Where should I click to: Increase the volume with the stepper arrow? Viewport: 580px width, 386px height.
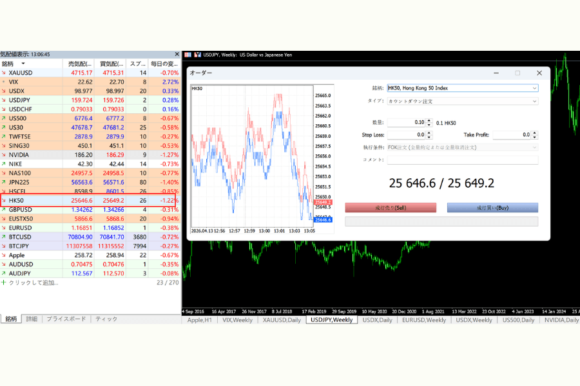pyautogui.click(x=429, y=120)
